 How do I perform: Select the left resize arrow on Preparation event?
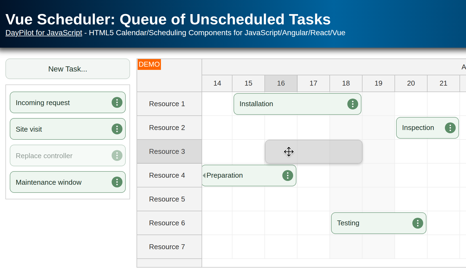203,175
